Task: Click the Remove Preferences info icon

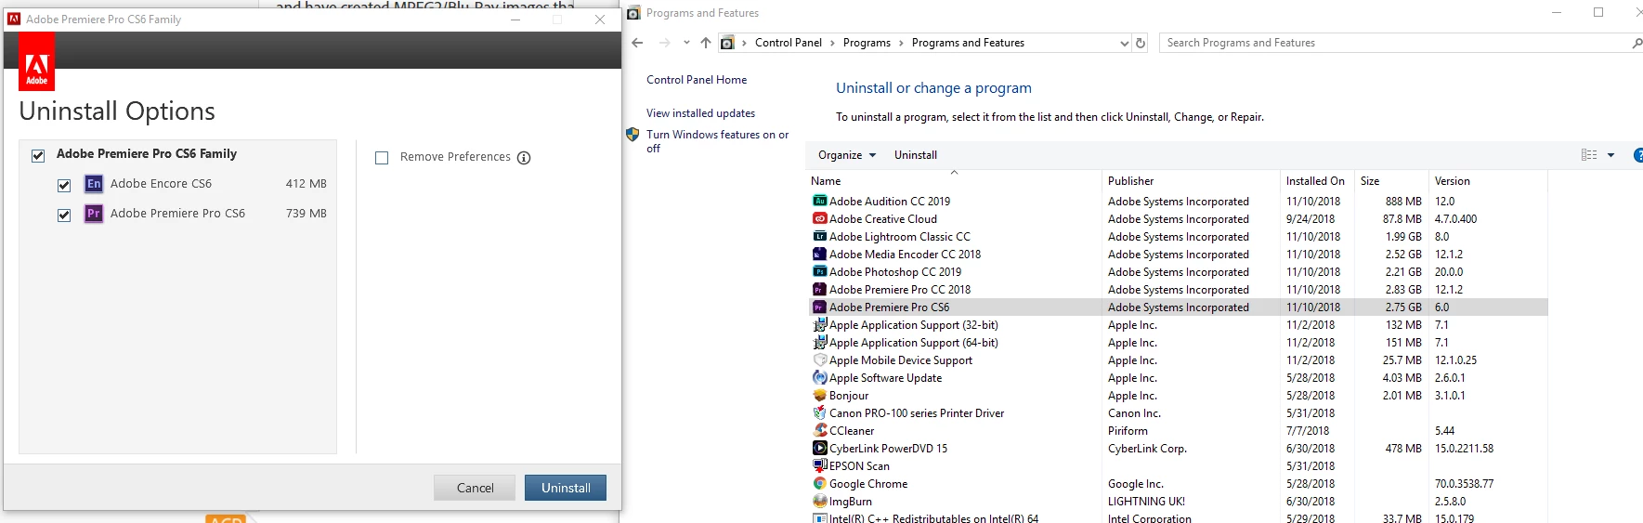Action: click(524, 158)
